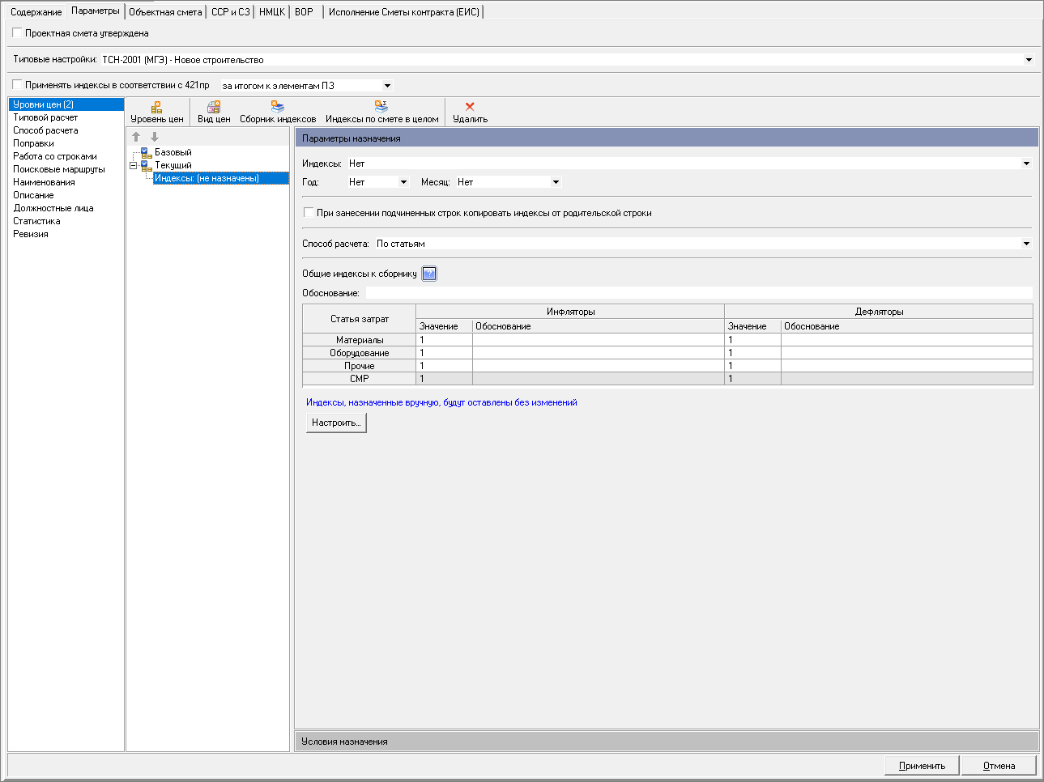Toggle 'Применять индексы в соответствии с 421пр'

pyautogui.click(x=18, y=85)
